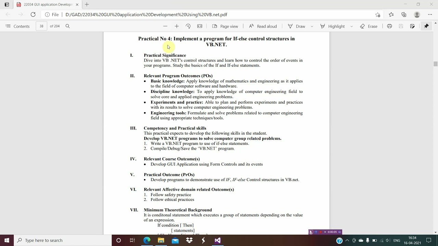Refresh the PDF page in the browser
Screen dimensions: 438x246
33,14
